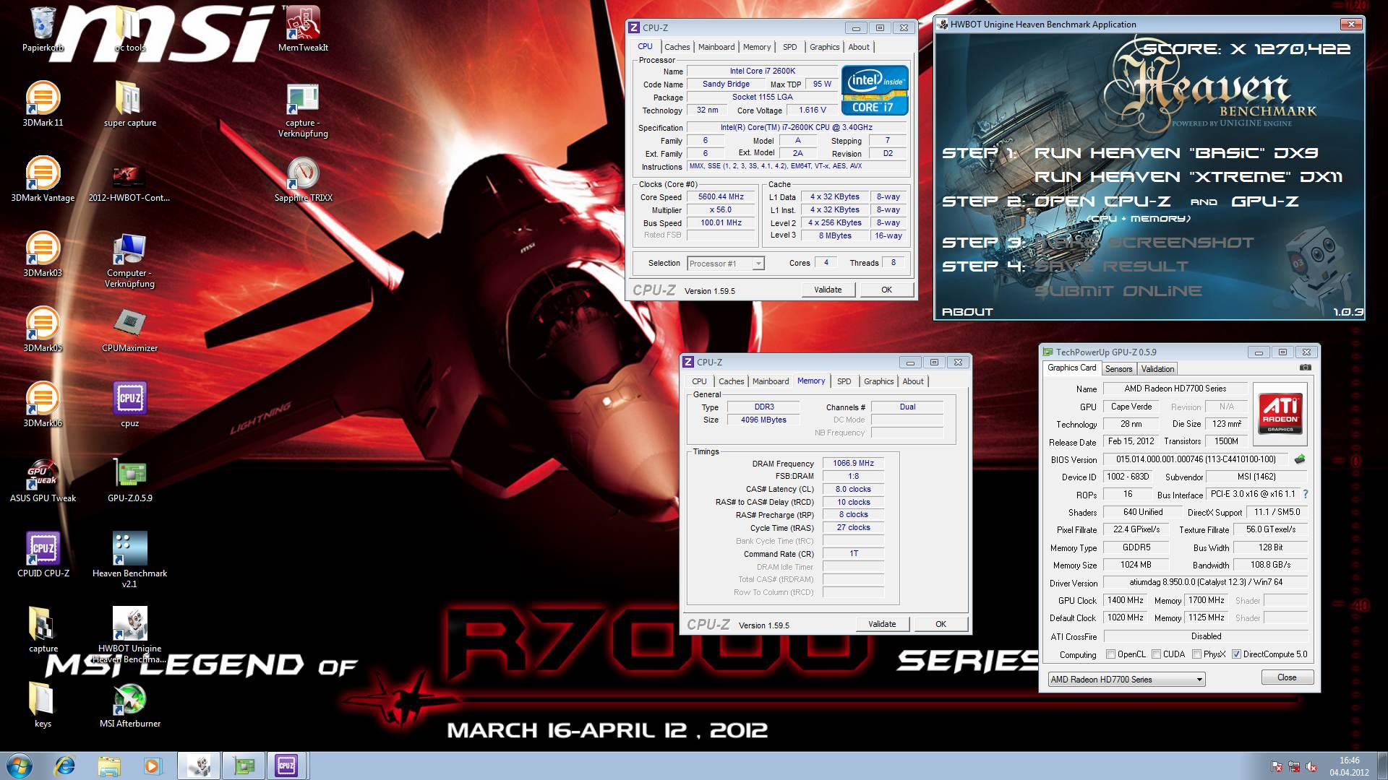Switch to the Mainboard tab in top CPU-Z
Image resolution: width=1388 pixels, height=780 pixels.
pyautogui.click(x=716, y=47)
